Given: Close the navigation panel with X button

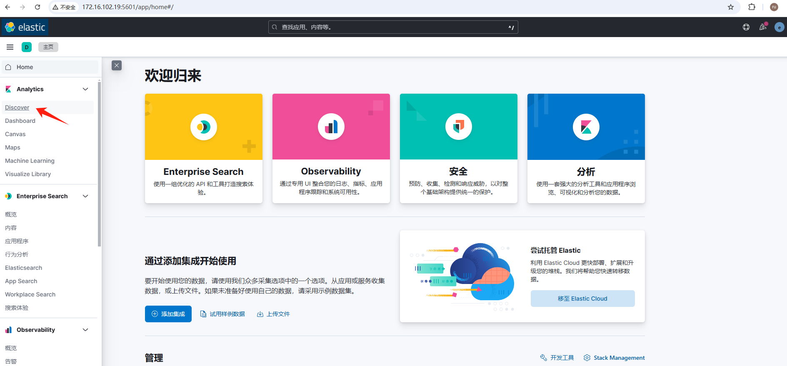Looking at the screenshot, I should 117,65.
